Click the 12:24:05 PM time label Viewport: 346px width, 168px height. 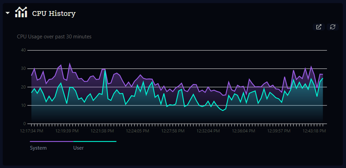pos(137,131)
